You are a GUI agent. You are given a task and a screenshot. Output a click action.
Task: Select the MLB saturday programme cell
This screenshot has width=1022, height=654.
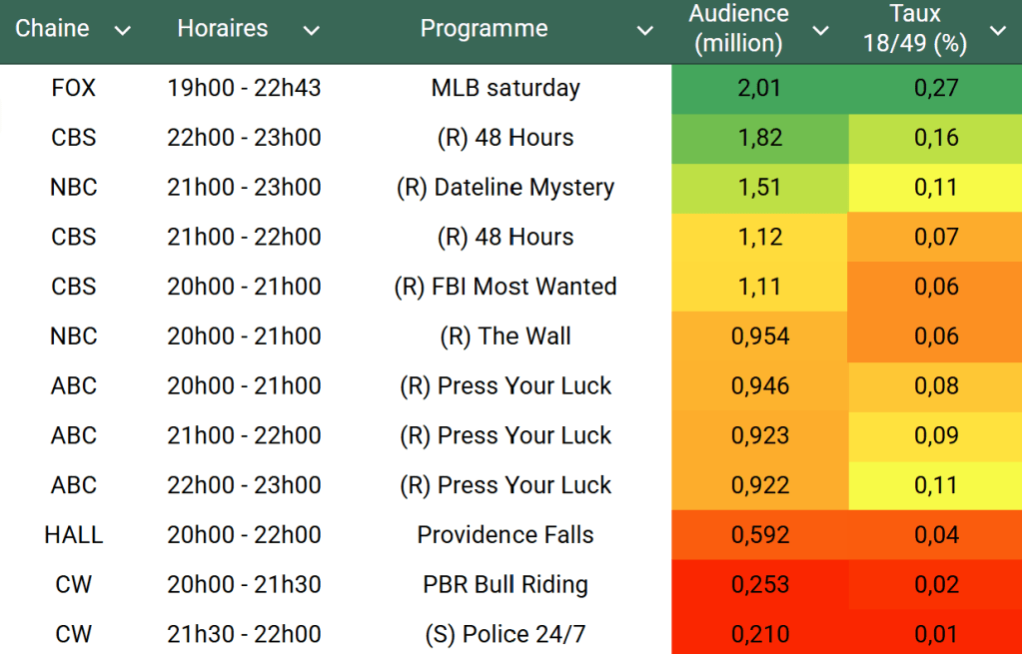click(x=506, y=88)
